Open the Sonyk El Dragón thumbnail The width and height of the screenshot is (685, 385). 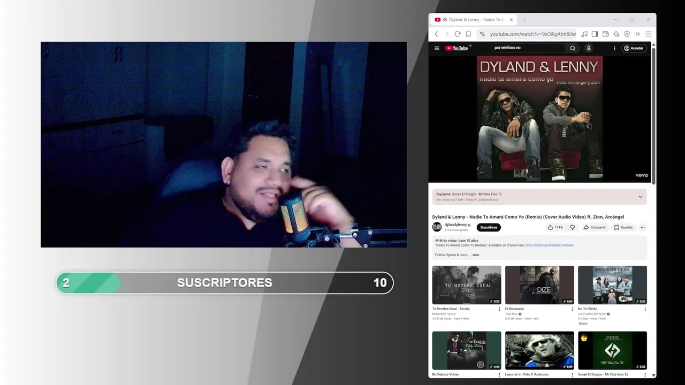pyautogui.click(x=612, y=350)
